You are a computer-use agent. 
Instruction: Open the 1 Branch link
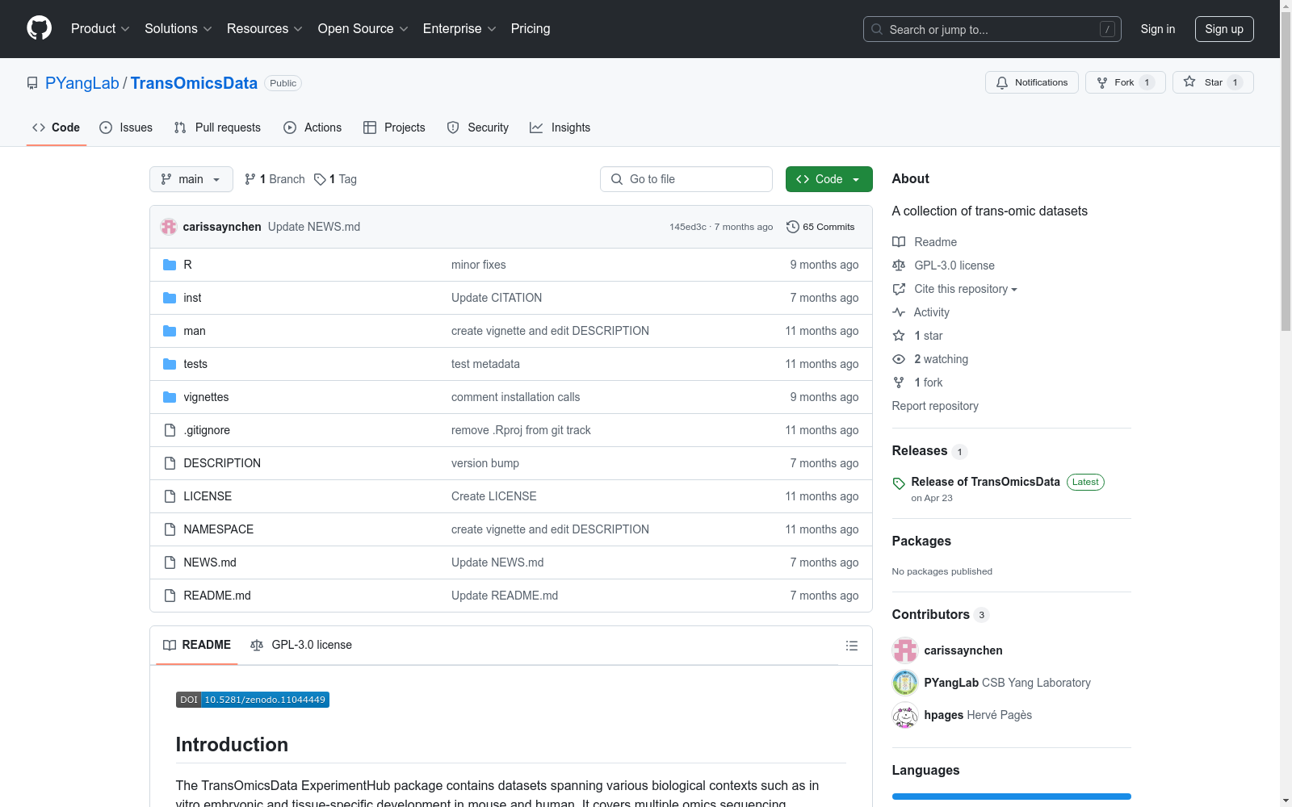click(275, 179)
